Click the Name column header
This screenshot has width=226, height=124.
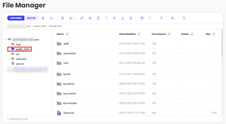60,34
